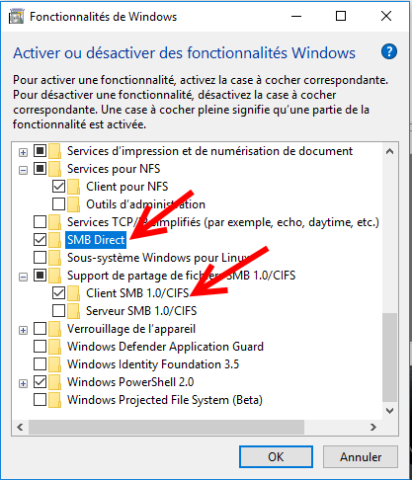
Task: Enable the Serveur SMB 1.0/CIFS checkbox
Action: [x=58, y=311]
